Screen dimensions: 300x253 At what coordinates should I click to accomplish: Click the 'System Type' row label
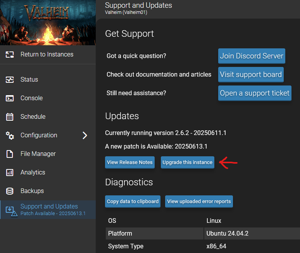pyautogui.click(x=126, y=246)
